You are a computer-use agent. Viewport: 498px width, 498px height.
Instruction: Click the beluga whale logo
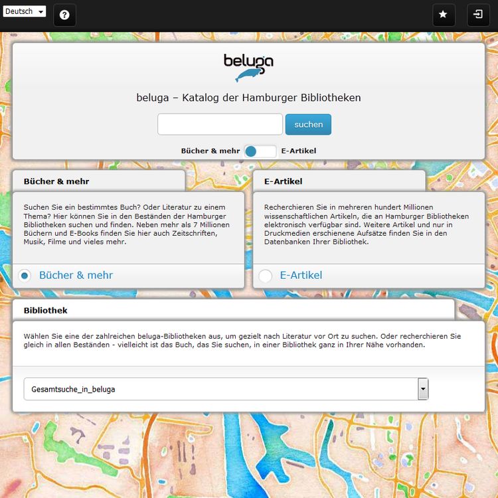[248, 68]
